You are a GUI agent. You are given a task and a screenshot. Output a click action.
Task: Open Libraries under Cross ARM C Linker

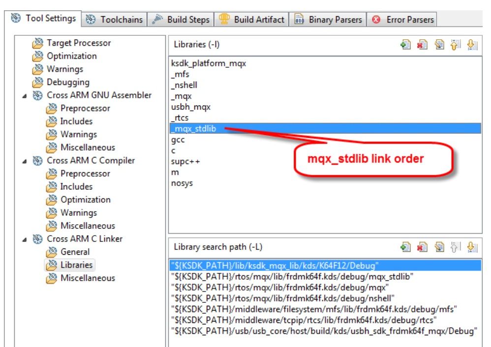pos(69,265)
